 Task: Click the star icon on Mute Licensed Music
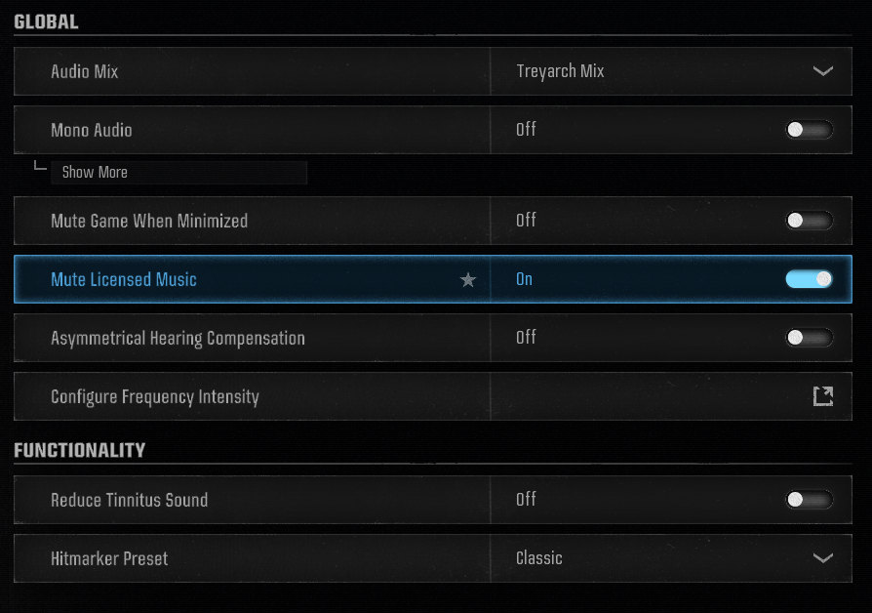pyautogui.click(x=468, y=280)
